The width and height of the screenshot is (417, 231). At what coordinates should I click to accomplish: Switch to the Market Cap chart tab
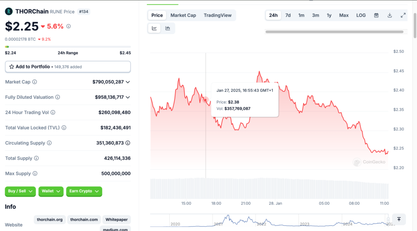pyautogui.click(x=183, y=15)
